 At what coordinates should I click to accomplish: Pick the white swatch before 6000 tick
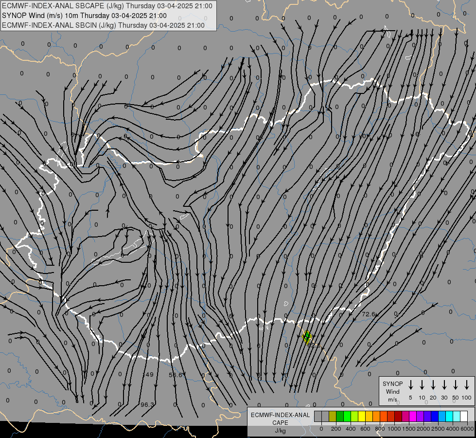463,416
